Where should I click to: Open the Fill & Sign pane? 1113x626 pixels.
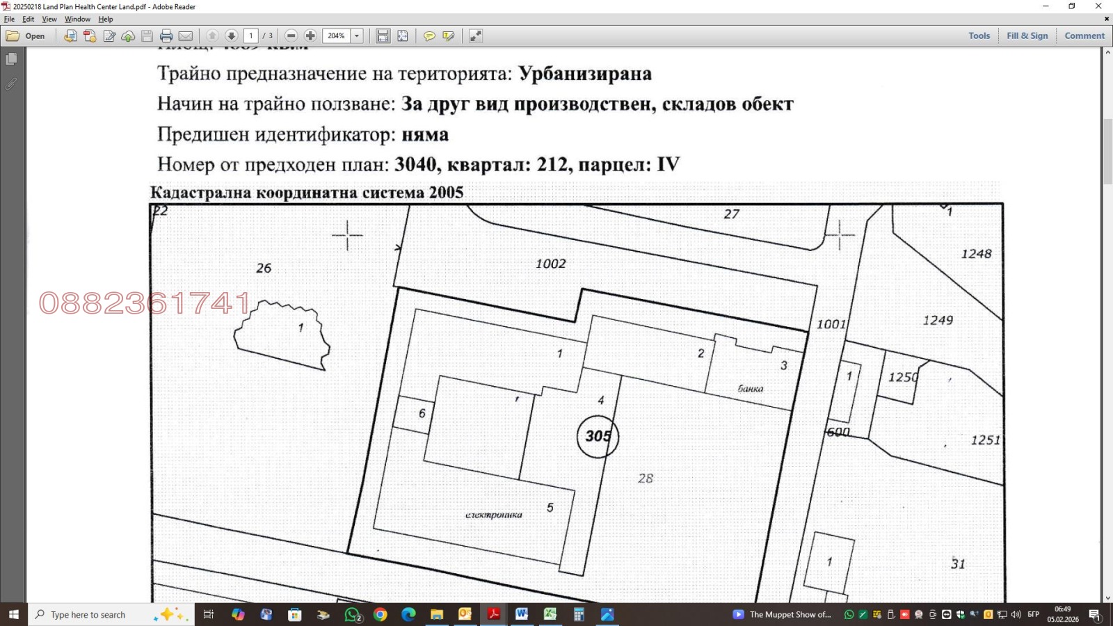[x=1027, y=36]
